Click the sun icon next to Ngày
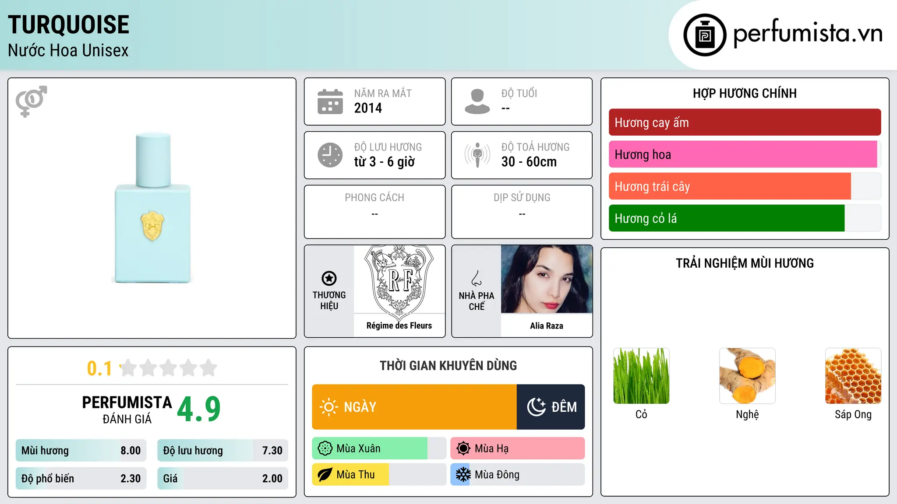 (328, 407)
